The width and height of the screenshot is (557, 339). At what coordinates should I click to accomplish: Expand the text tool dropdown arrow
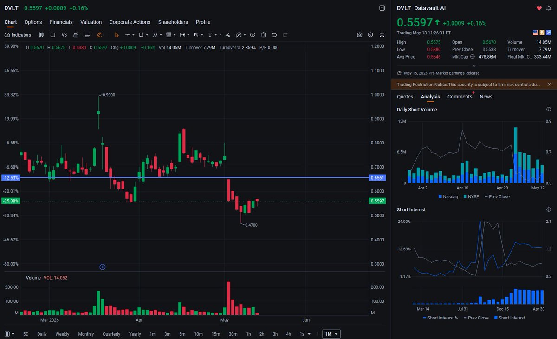pyautogui.click(x=216, y=35)
